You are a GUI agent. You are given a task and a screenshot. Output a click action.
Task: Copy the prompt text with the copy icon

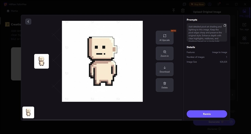[225, 26]
